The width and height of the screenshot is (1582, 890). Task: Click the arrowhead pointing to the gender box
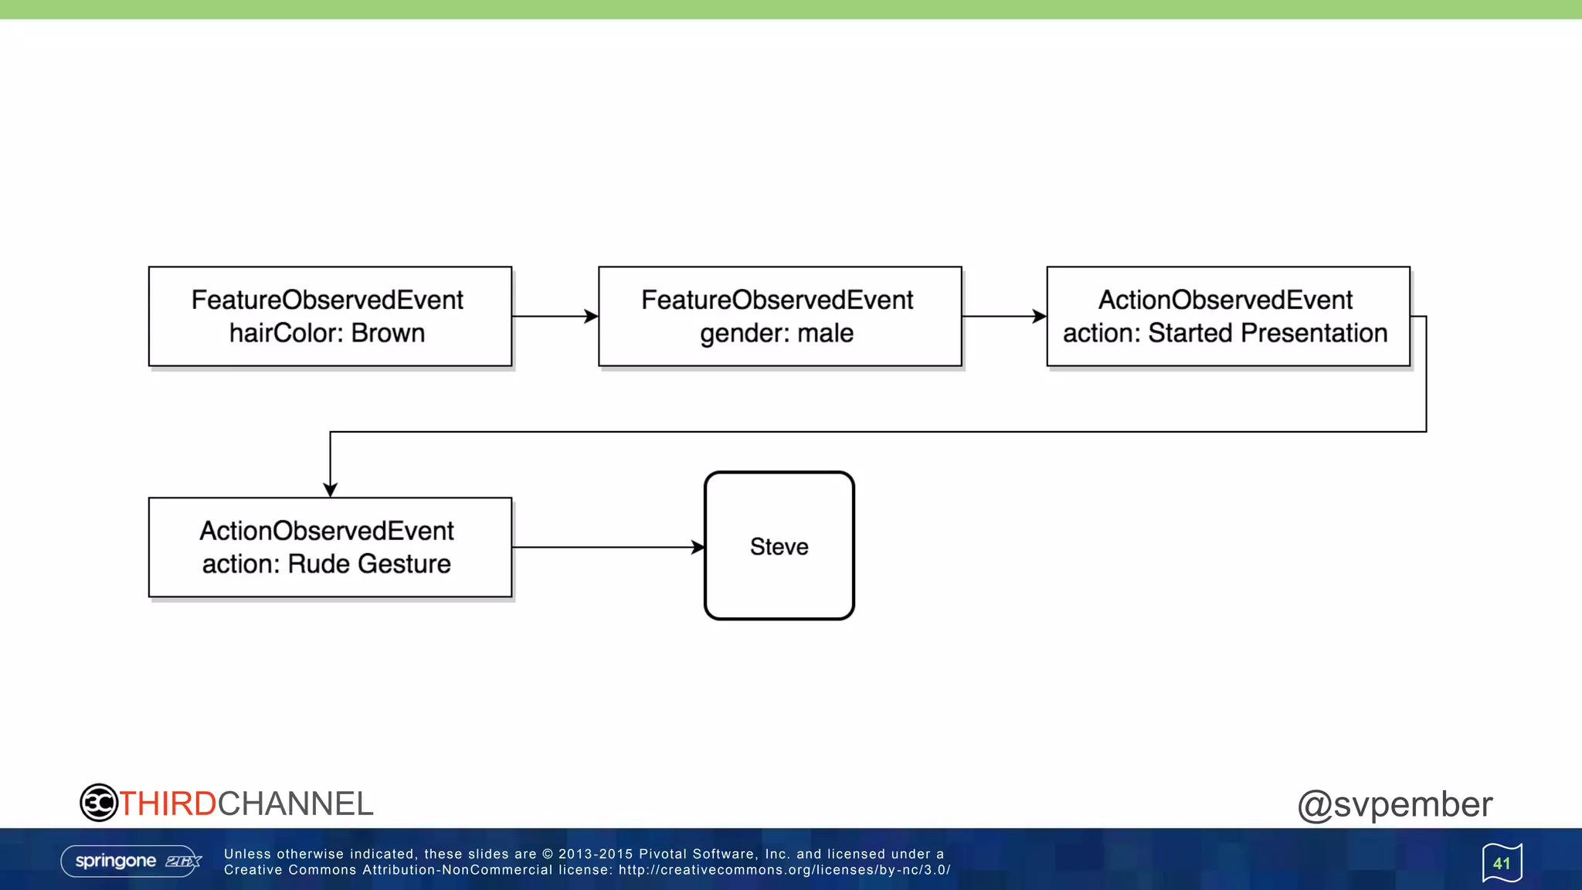tap(592, 316)
